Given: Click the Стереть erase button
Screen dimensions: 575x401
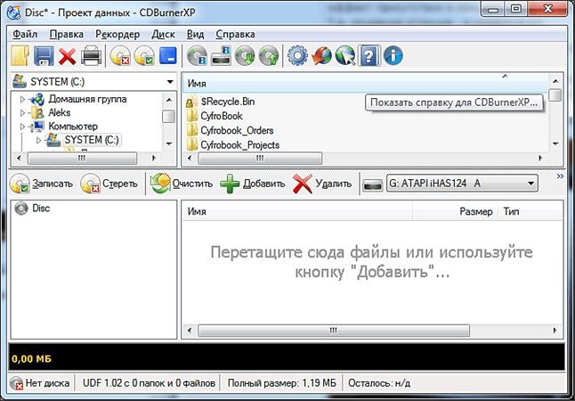Looking at the screenshot, I should click(109, 184).
